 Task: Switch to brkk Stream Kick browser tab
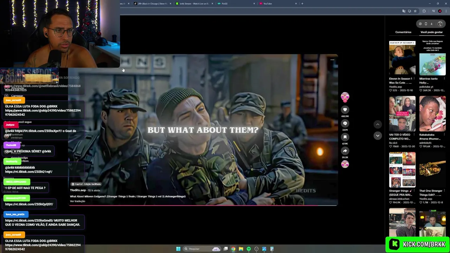(194, 4)
